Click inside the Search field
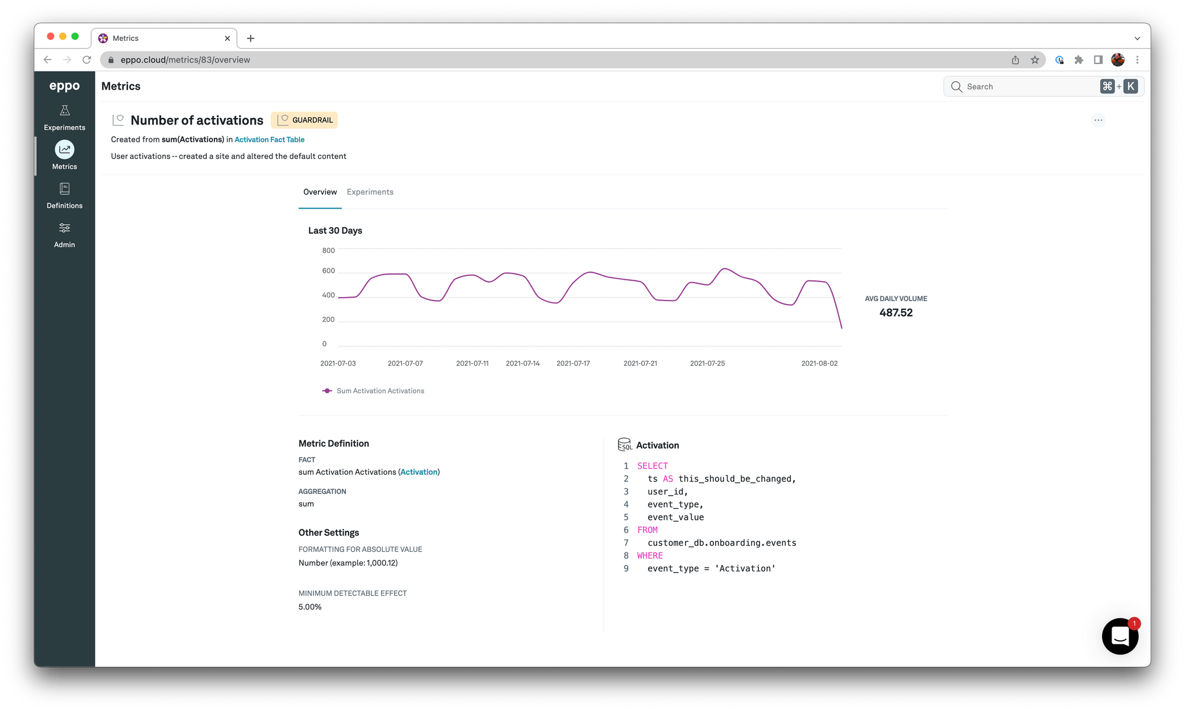The width and height of the screenshot is (1185, 712). point(1019,87)
